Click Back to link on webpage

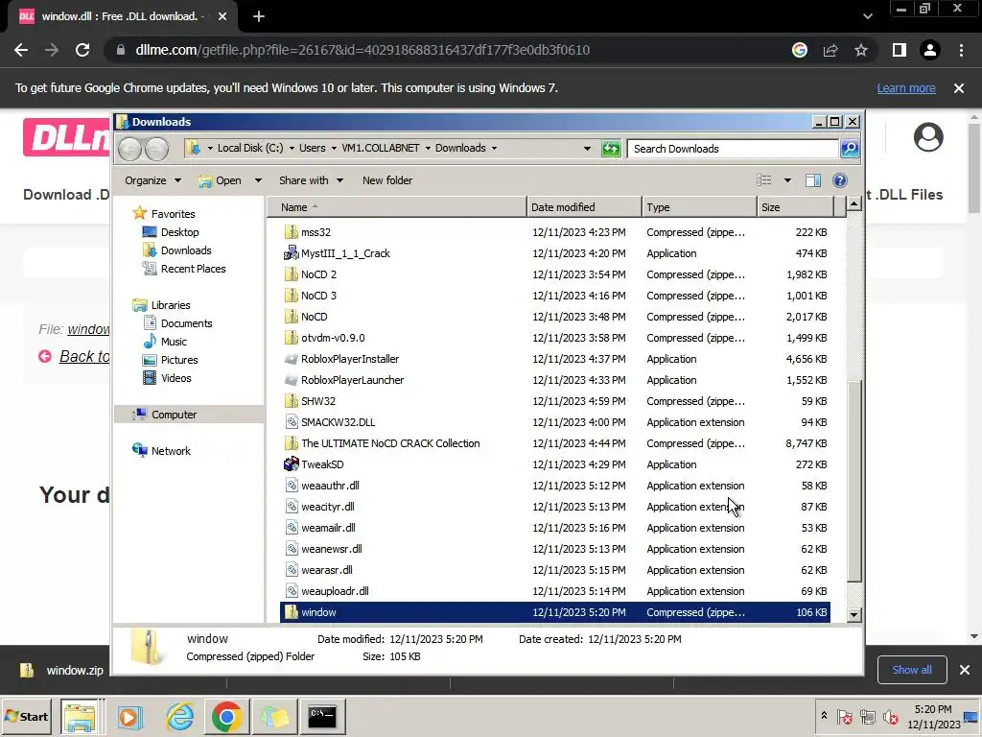pyautogui.click(x=84, y=357)
